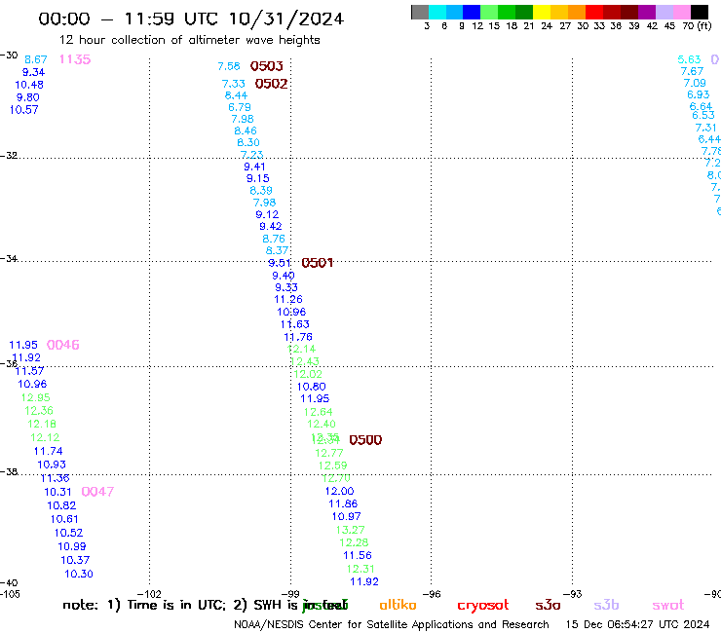Click the 9.12 wave height reading
721x633 pixels.
[x=267, y=214]
